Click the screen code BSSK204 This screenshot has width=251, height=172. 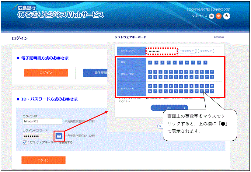pyautogui.click(x=219, y=37)
